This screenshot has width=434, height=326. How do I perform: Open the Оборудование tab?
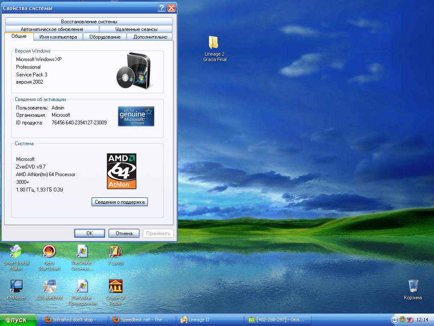tap(105, 37)
